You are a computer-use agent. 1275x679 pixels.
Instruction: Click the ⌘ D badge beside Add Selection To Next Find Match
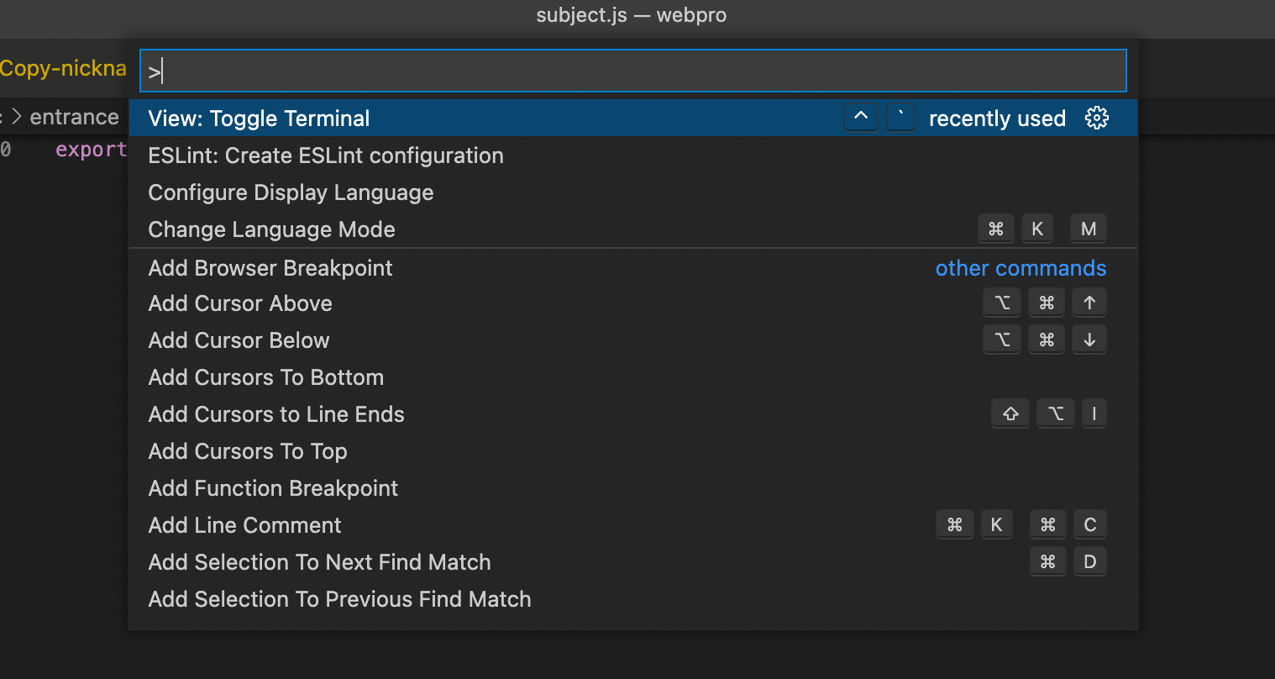coord(1068,561)
